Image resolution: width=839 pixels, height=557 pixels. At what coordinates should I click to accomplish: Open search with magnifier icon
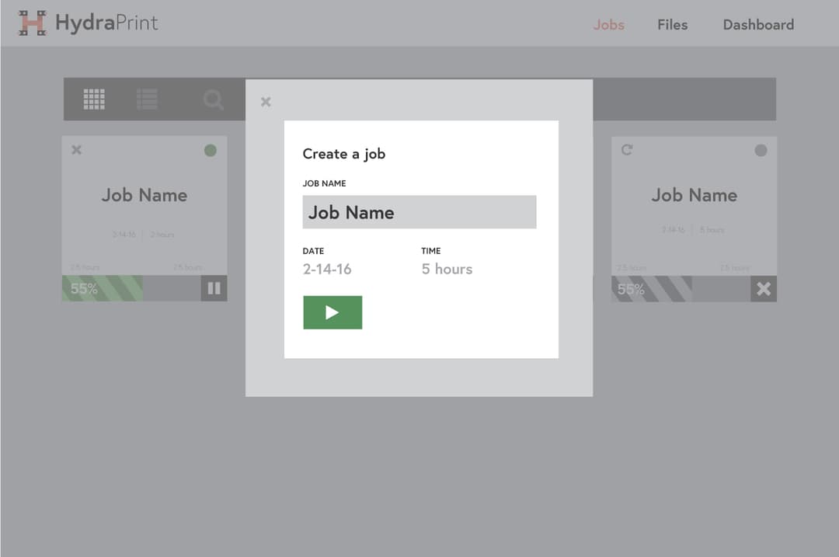pyautogui.click(x=214, y=100)
